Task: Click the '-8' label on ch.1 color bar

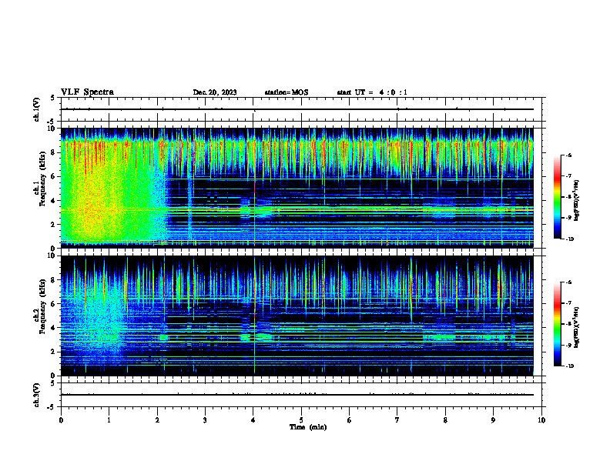Action: [568, 197]
